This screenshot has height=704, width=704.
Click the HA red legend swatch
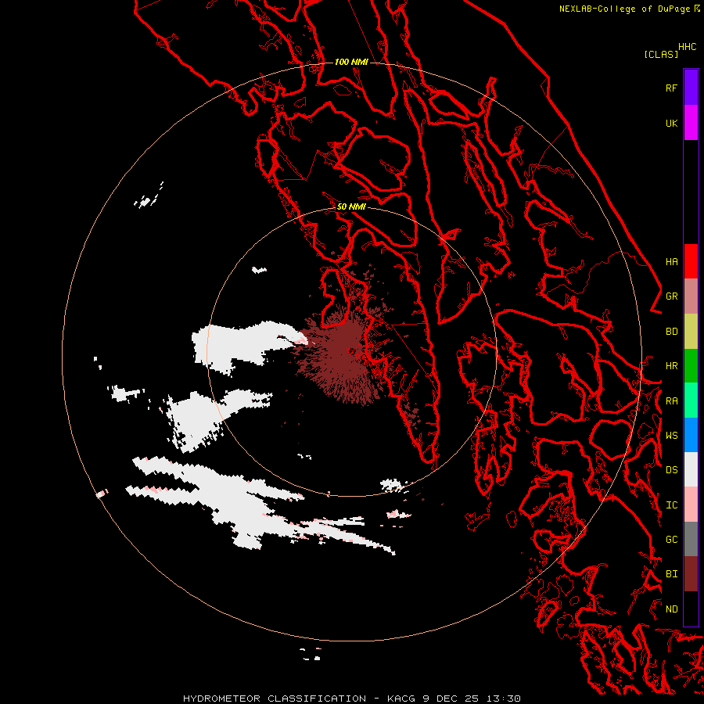(x=691, y=261)
